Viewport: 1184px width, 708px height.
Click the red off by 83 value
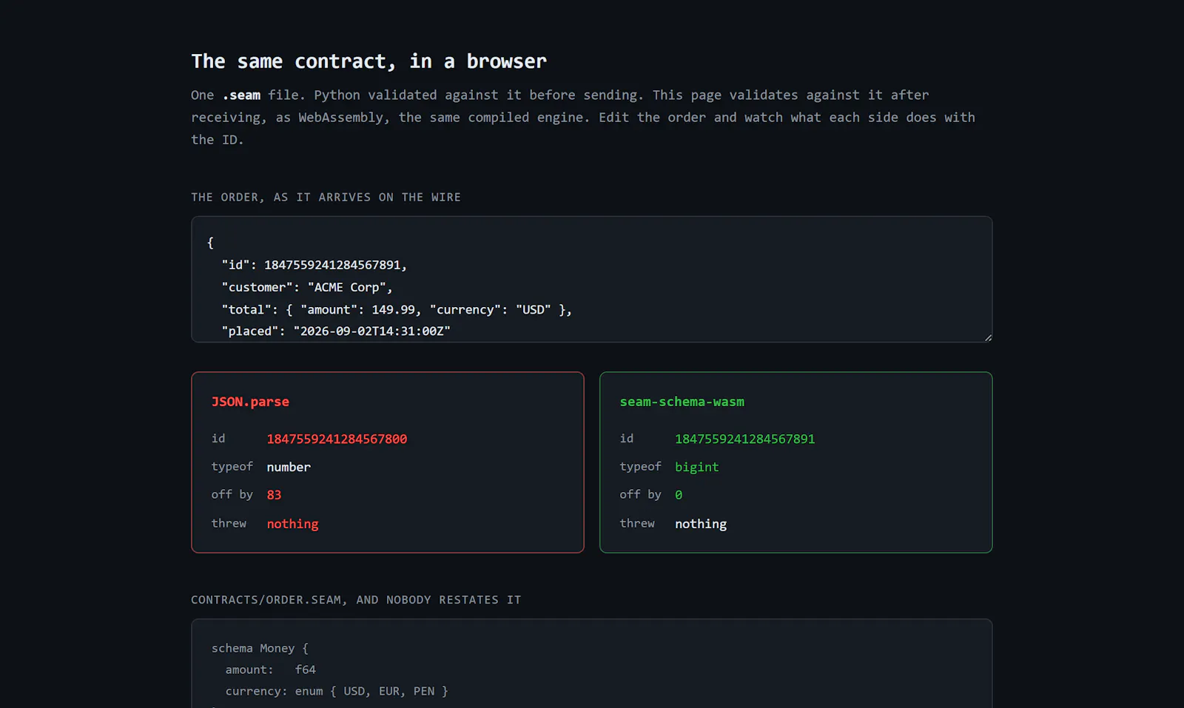click(274, 495)
